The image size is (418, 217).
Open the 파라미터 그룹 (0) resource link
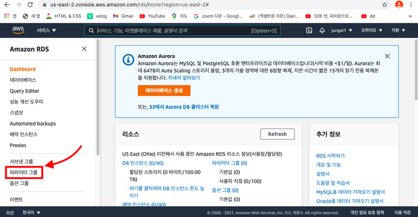(x=230, y=163)
